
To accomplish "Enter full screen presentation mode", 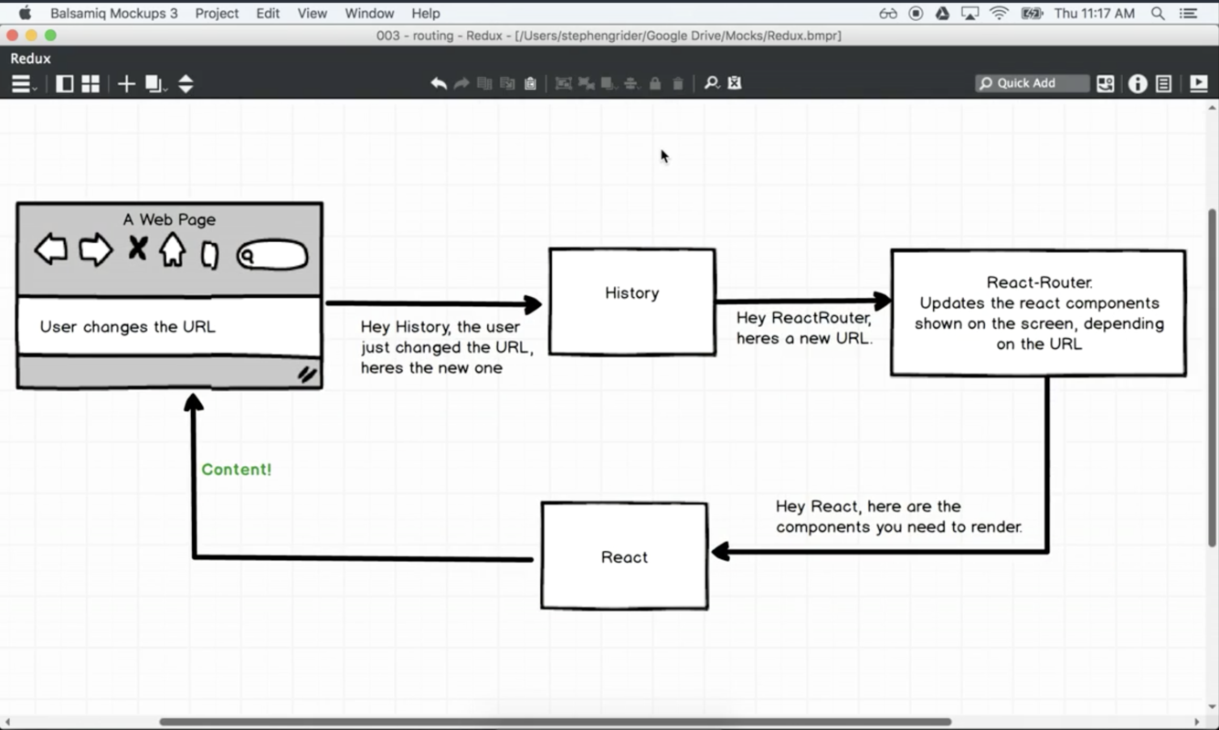I will [1199, 83].
